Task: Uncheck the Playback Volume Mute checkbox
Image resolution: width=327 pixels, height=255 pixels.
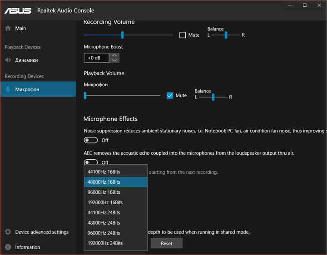Action: (x=170, y=95)
